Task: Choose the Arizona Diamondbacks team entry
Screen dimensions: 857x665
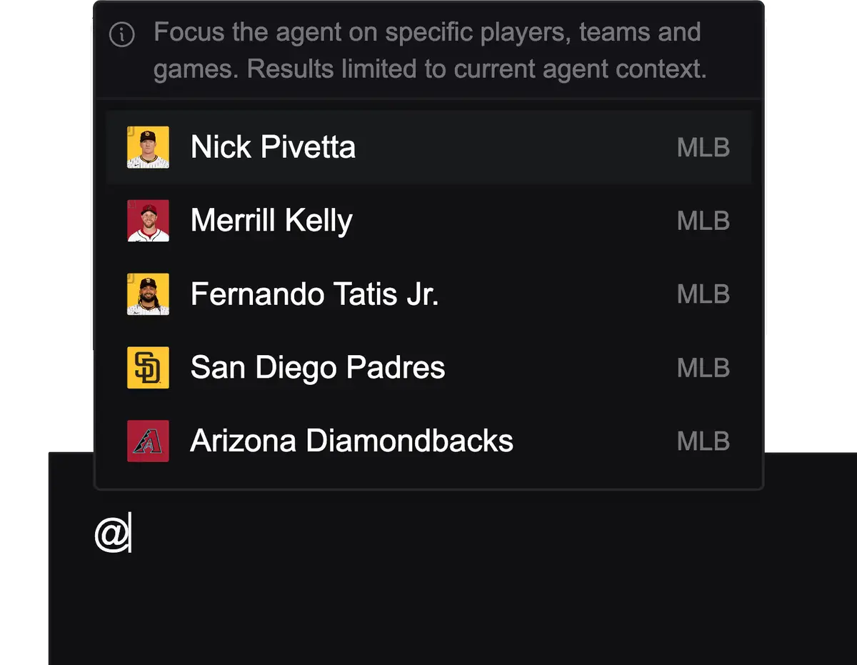Action: (351, 441)
